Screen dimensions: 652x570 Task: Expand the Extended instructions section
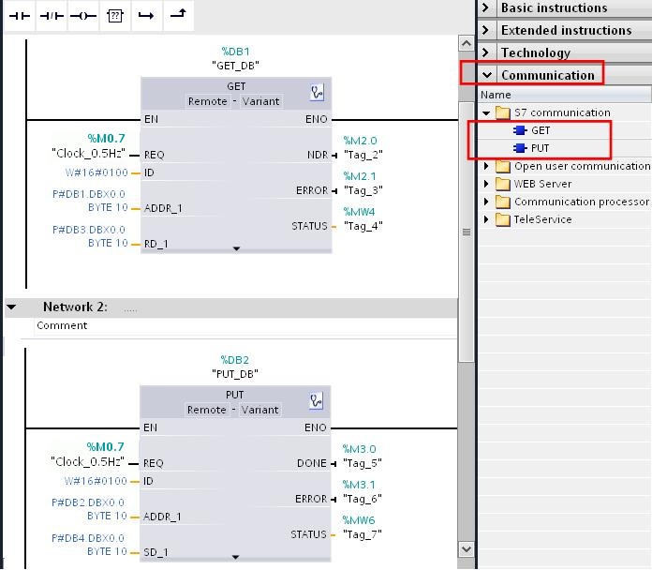coord(485,30)
